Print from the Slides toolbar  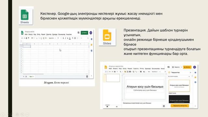pos(115,72)
